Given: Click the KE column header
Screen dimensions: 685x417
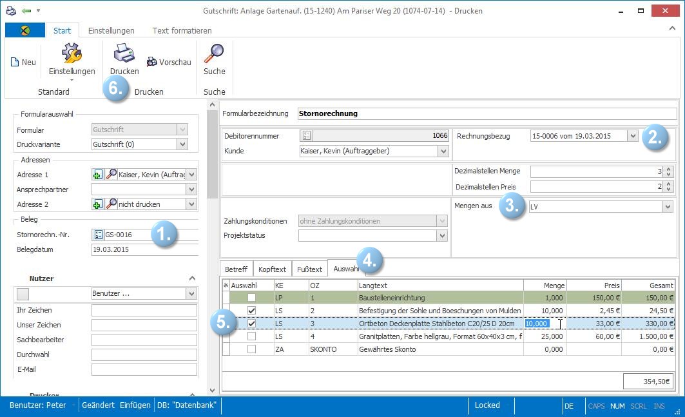Looking at the screenshot, I should pos(291,286).
